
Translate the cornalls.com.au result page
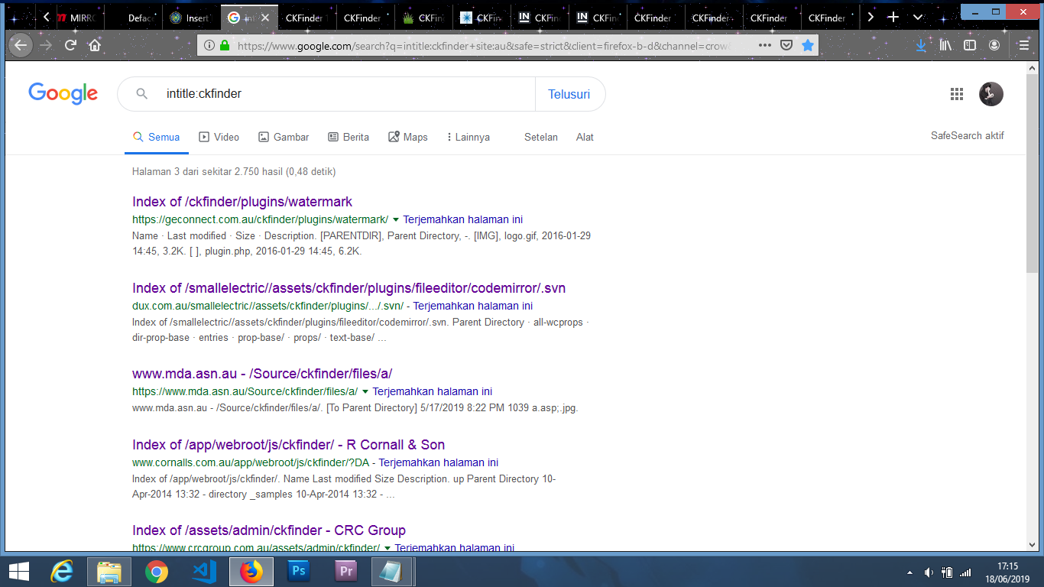(x=439, y=462)
